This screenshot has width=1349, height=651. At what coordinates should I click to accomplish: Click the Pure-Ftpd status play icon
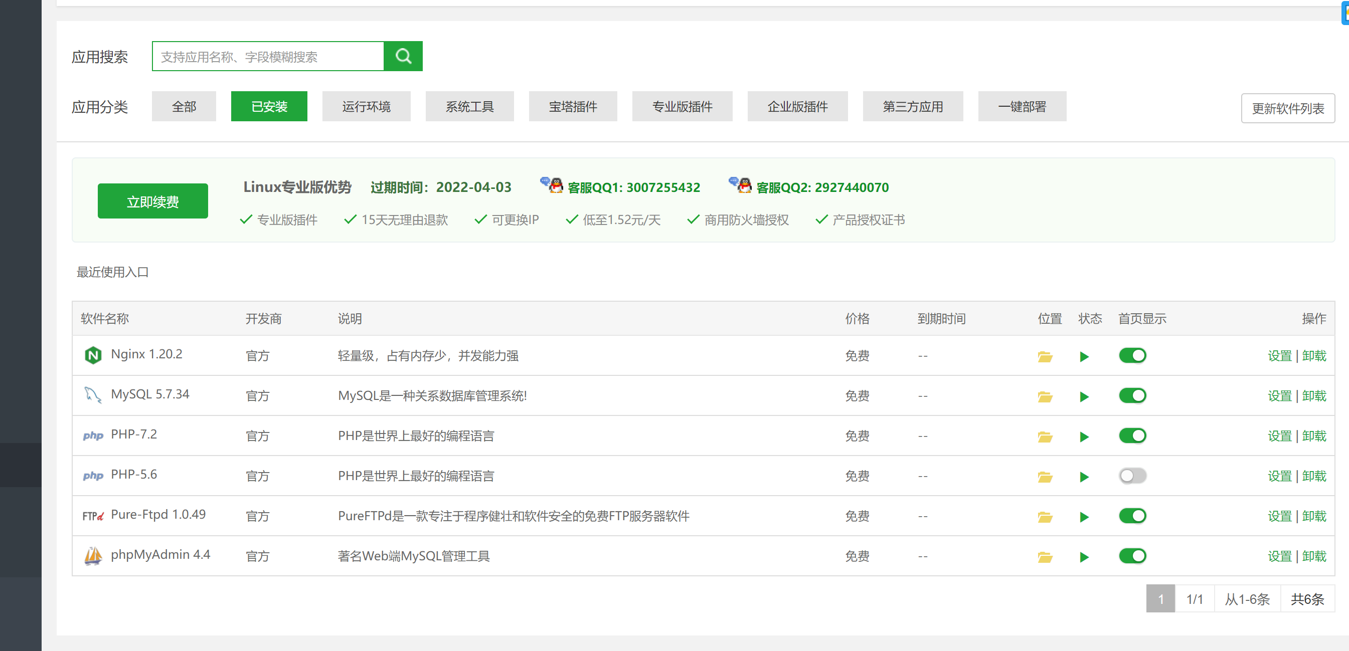(1084, 517)
